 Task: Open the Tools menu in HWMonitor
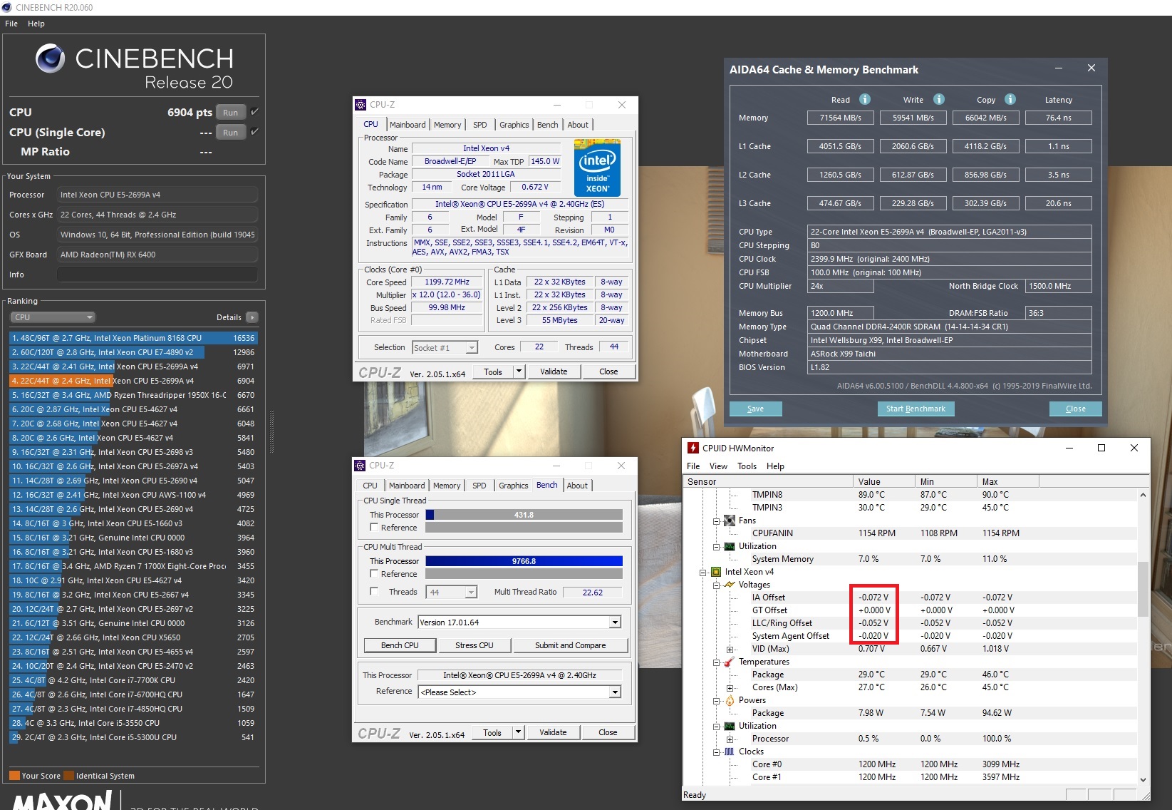click(747, 466)
